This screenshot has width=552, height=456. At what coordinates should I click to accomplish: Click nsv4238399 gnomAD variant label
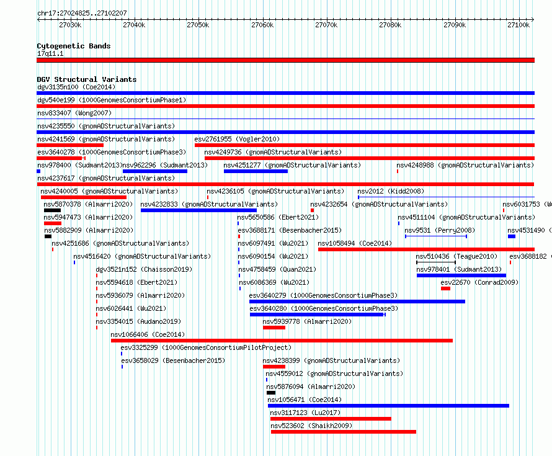tap(331, 360)
